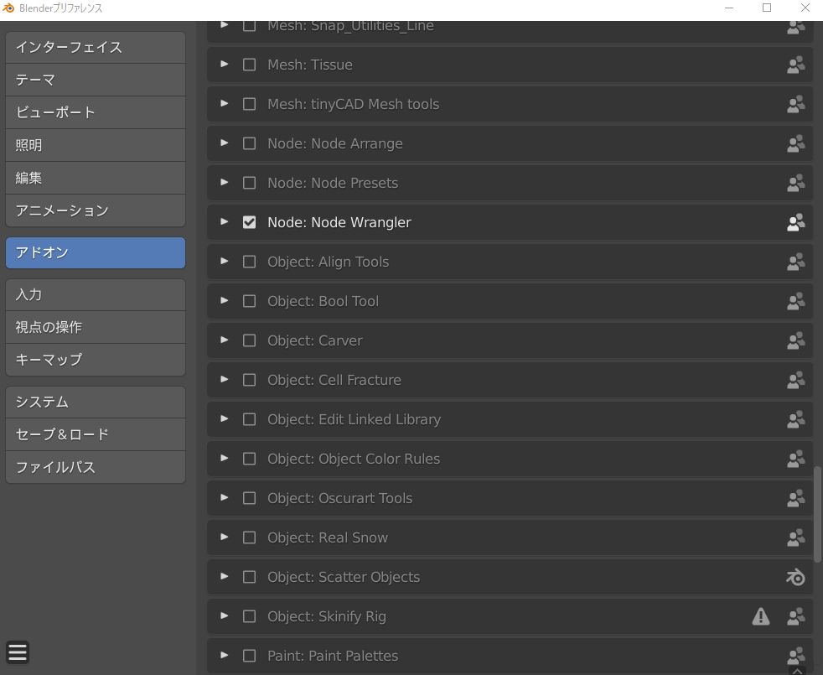
Task: Click the community icon for Node Wrangler
Action: 795,222
